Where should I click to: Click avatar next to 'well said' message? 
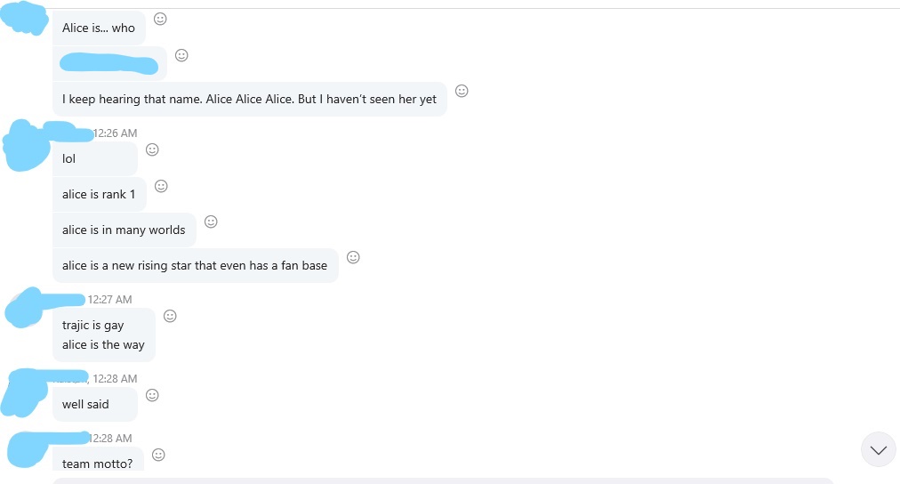click(24, 392)
